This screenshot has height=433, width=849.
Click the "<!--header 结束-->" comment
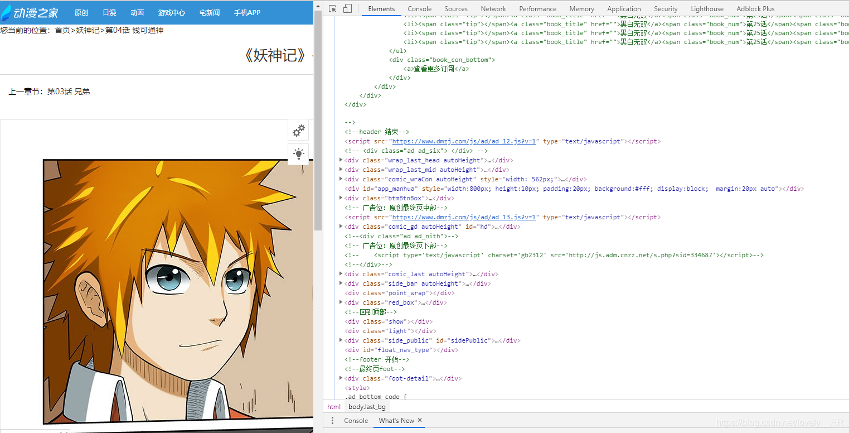pos(377,132)
